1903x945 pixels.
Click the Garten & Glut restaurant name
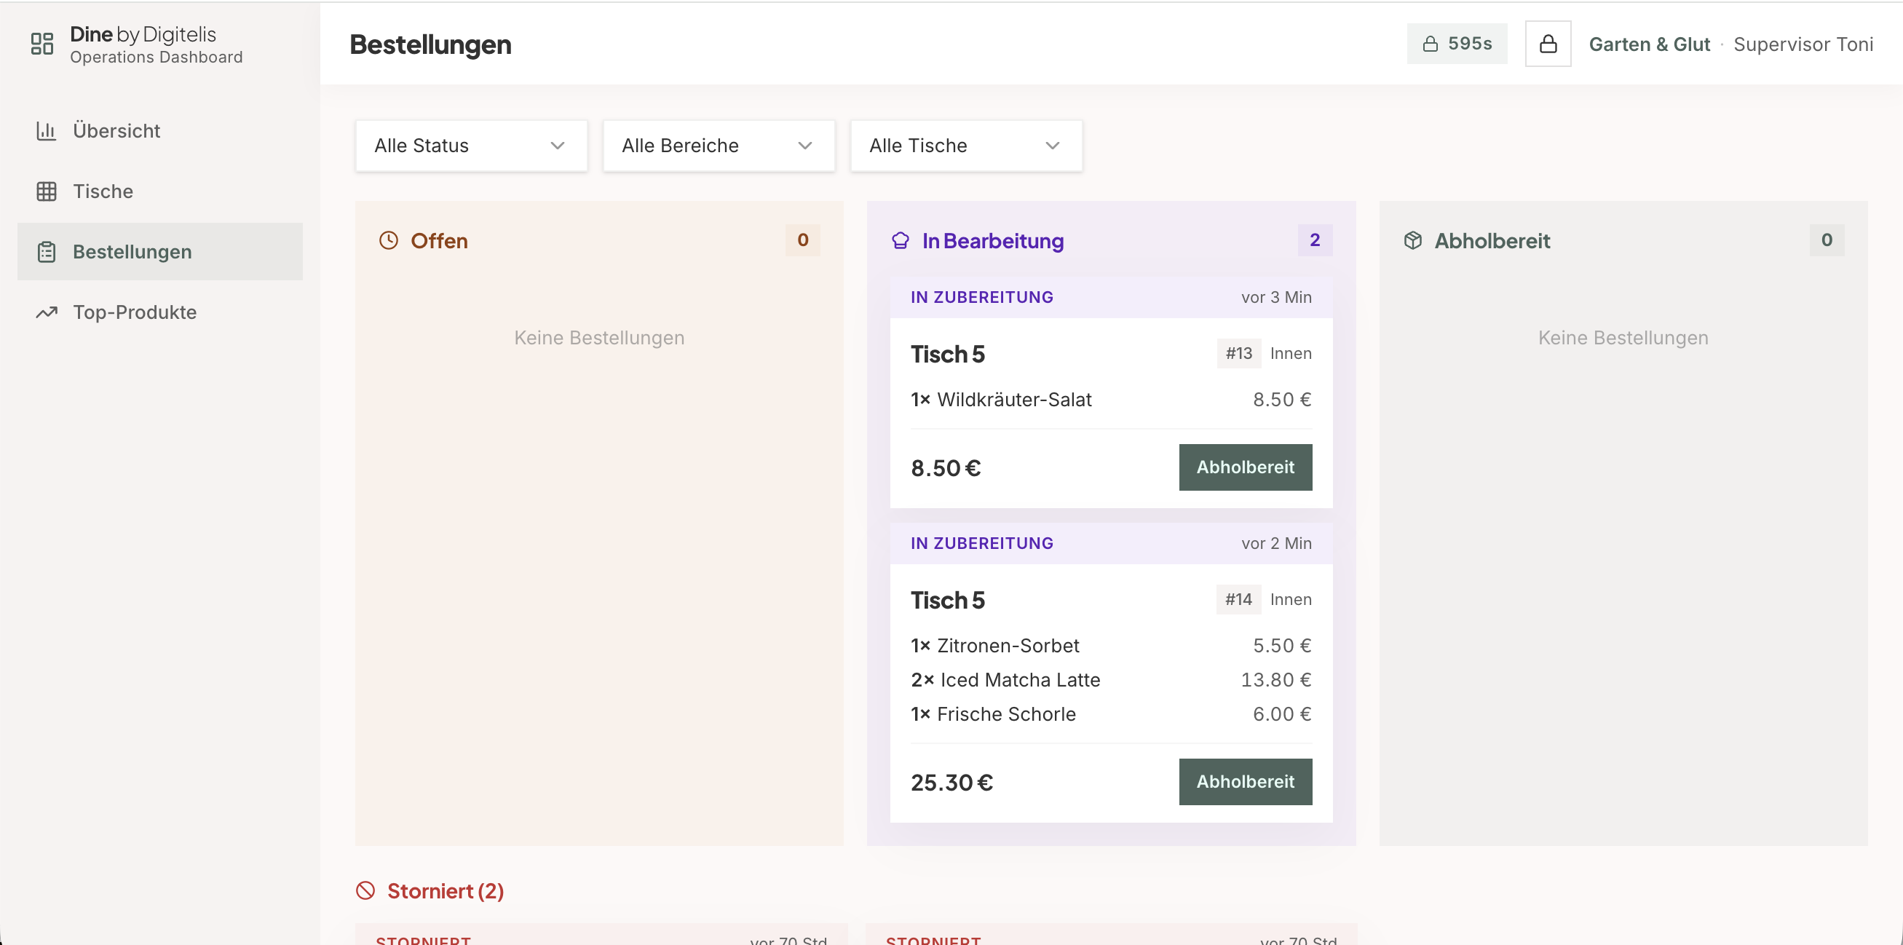tap(1649, 44)
